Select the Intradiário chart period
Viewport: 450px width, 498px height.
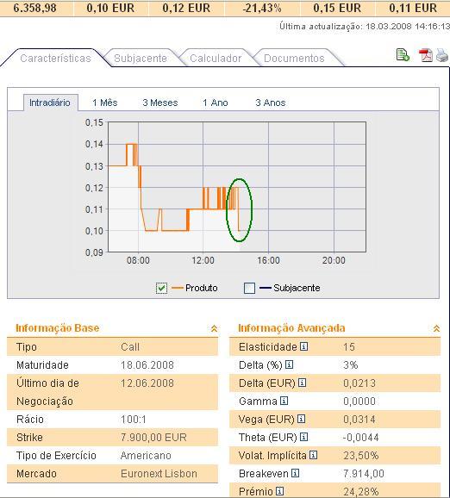tap(50, 103)
